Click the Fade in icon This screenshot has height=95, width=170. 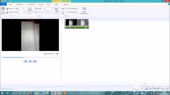[x=7, y=9]
